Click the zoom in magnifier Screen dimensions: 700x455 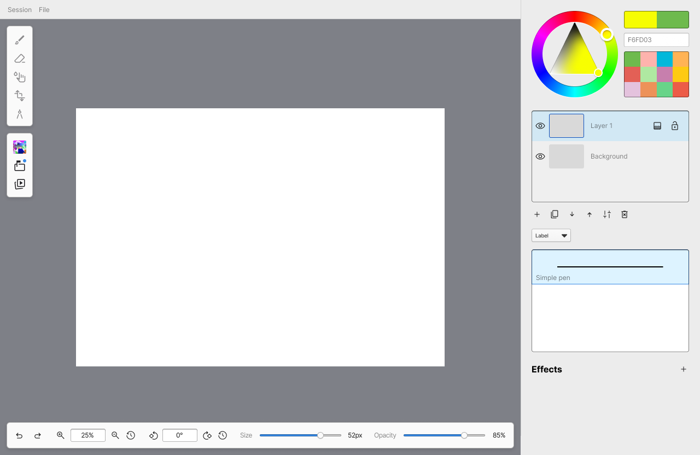(x=61, y=435)
